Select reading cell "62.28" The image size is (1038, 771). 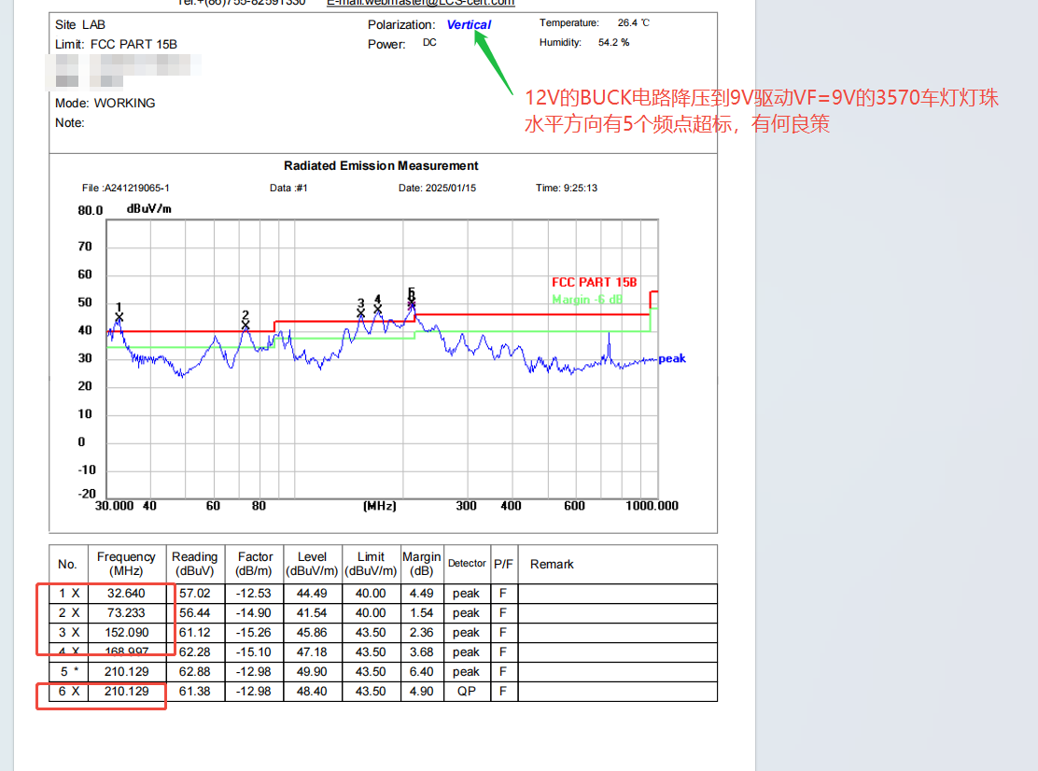point(194,652)
